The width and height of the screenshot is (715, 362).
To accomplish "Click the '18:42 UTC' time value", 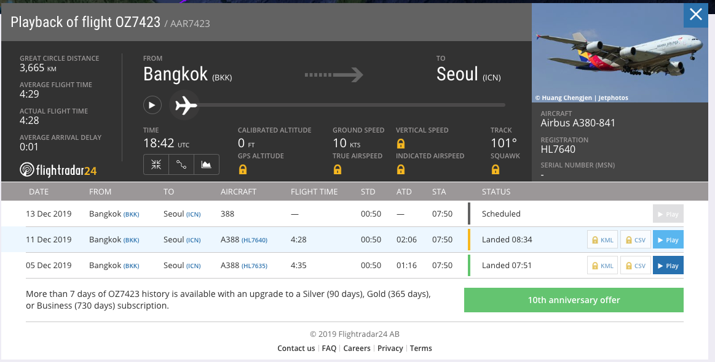I will 166,143.
